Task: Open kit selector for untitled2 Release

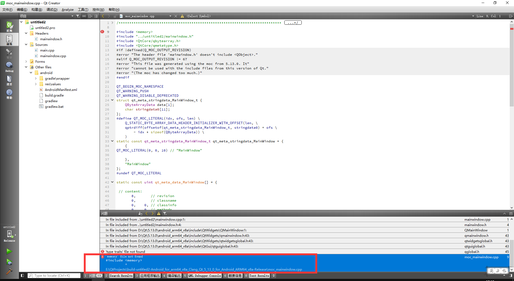Action: coord(9,234)
